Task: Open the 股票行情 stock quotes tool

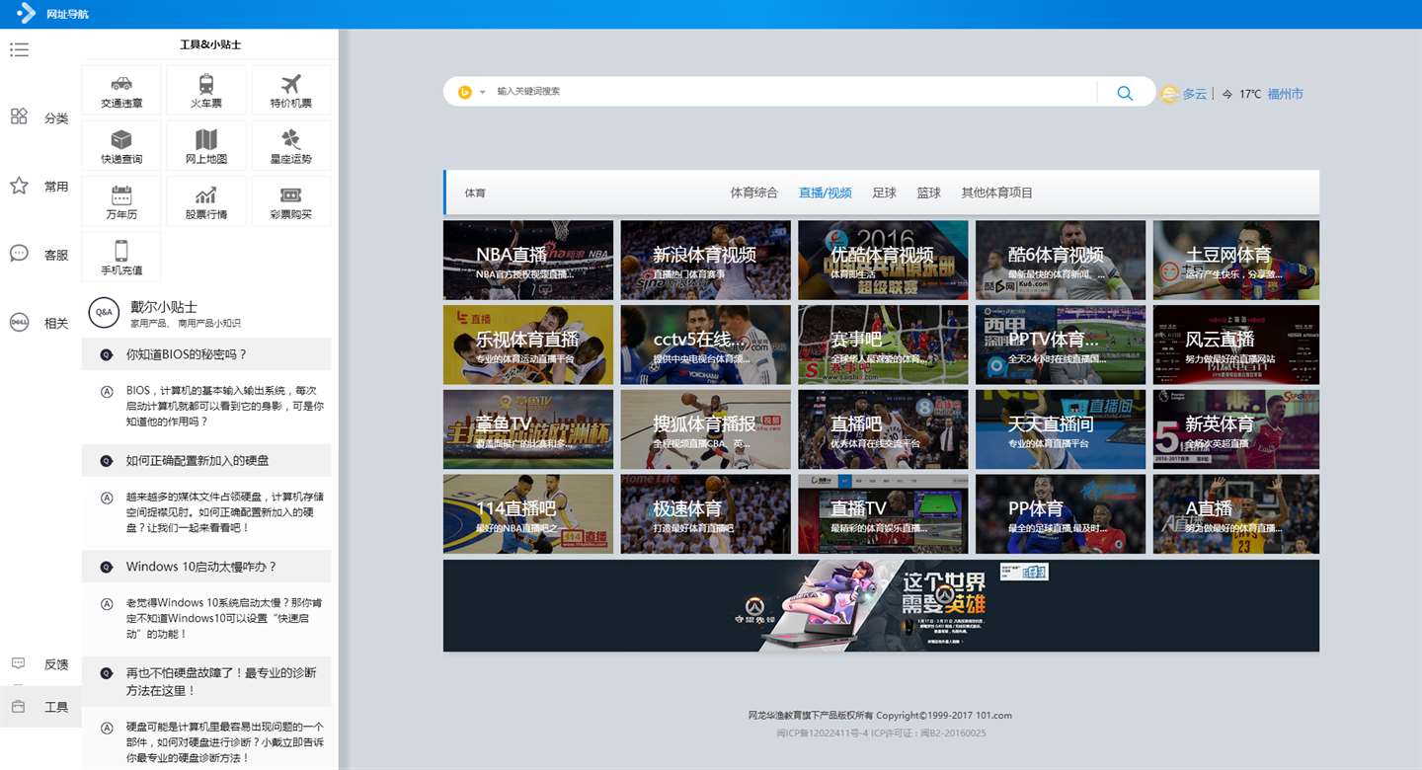Action: tap(206, 201)
